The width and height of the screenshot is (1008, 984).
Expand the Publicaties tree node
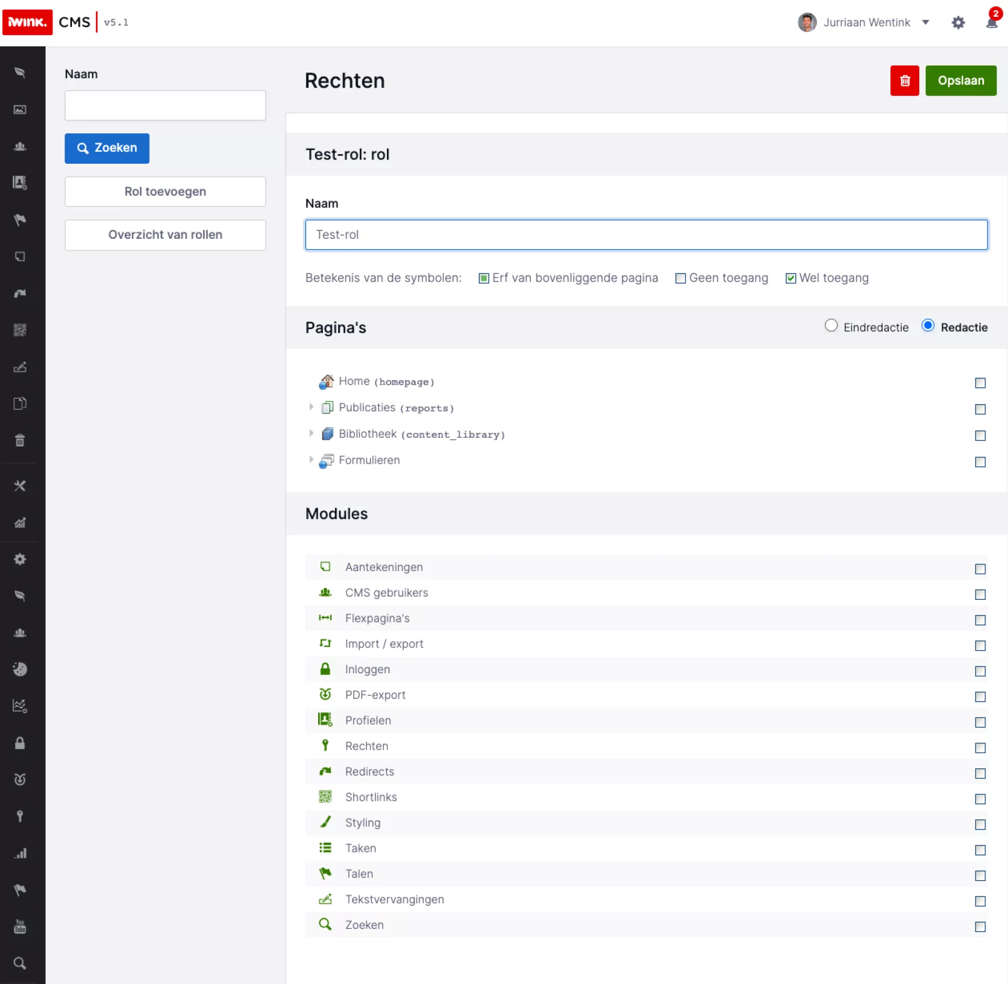[x=311, y=407]
